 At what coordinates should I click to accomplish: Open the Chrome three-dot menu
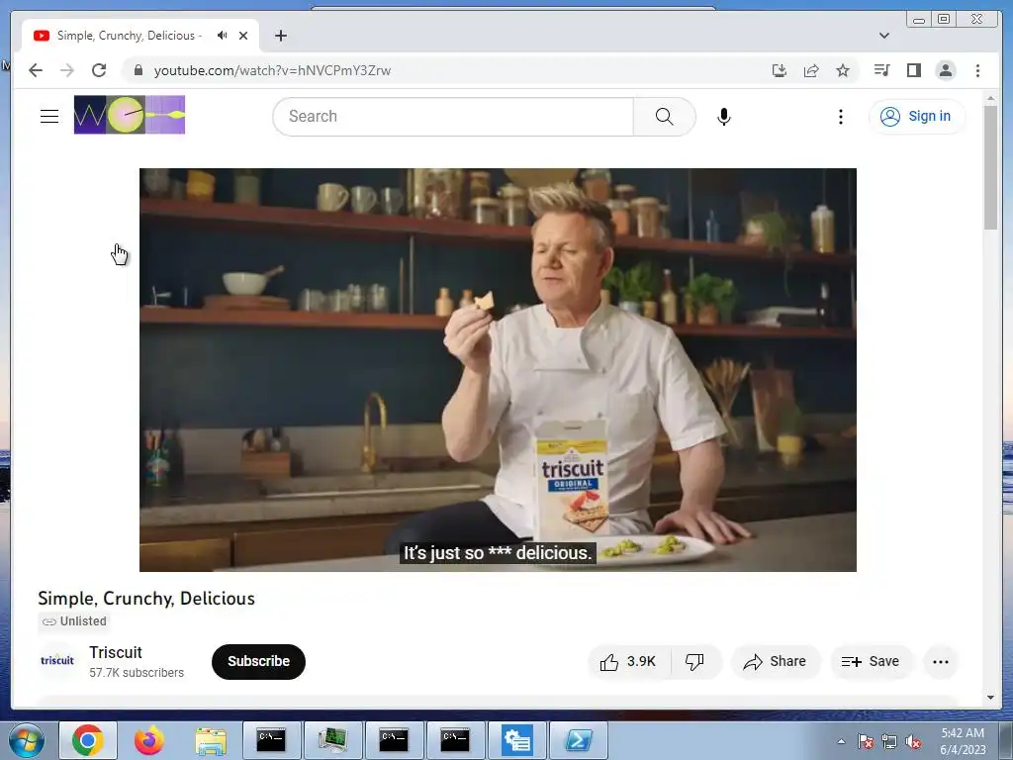point(977,70)
